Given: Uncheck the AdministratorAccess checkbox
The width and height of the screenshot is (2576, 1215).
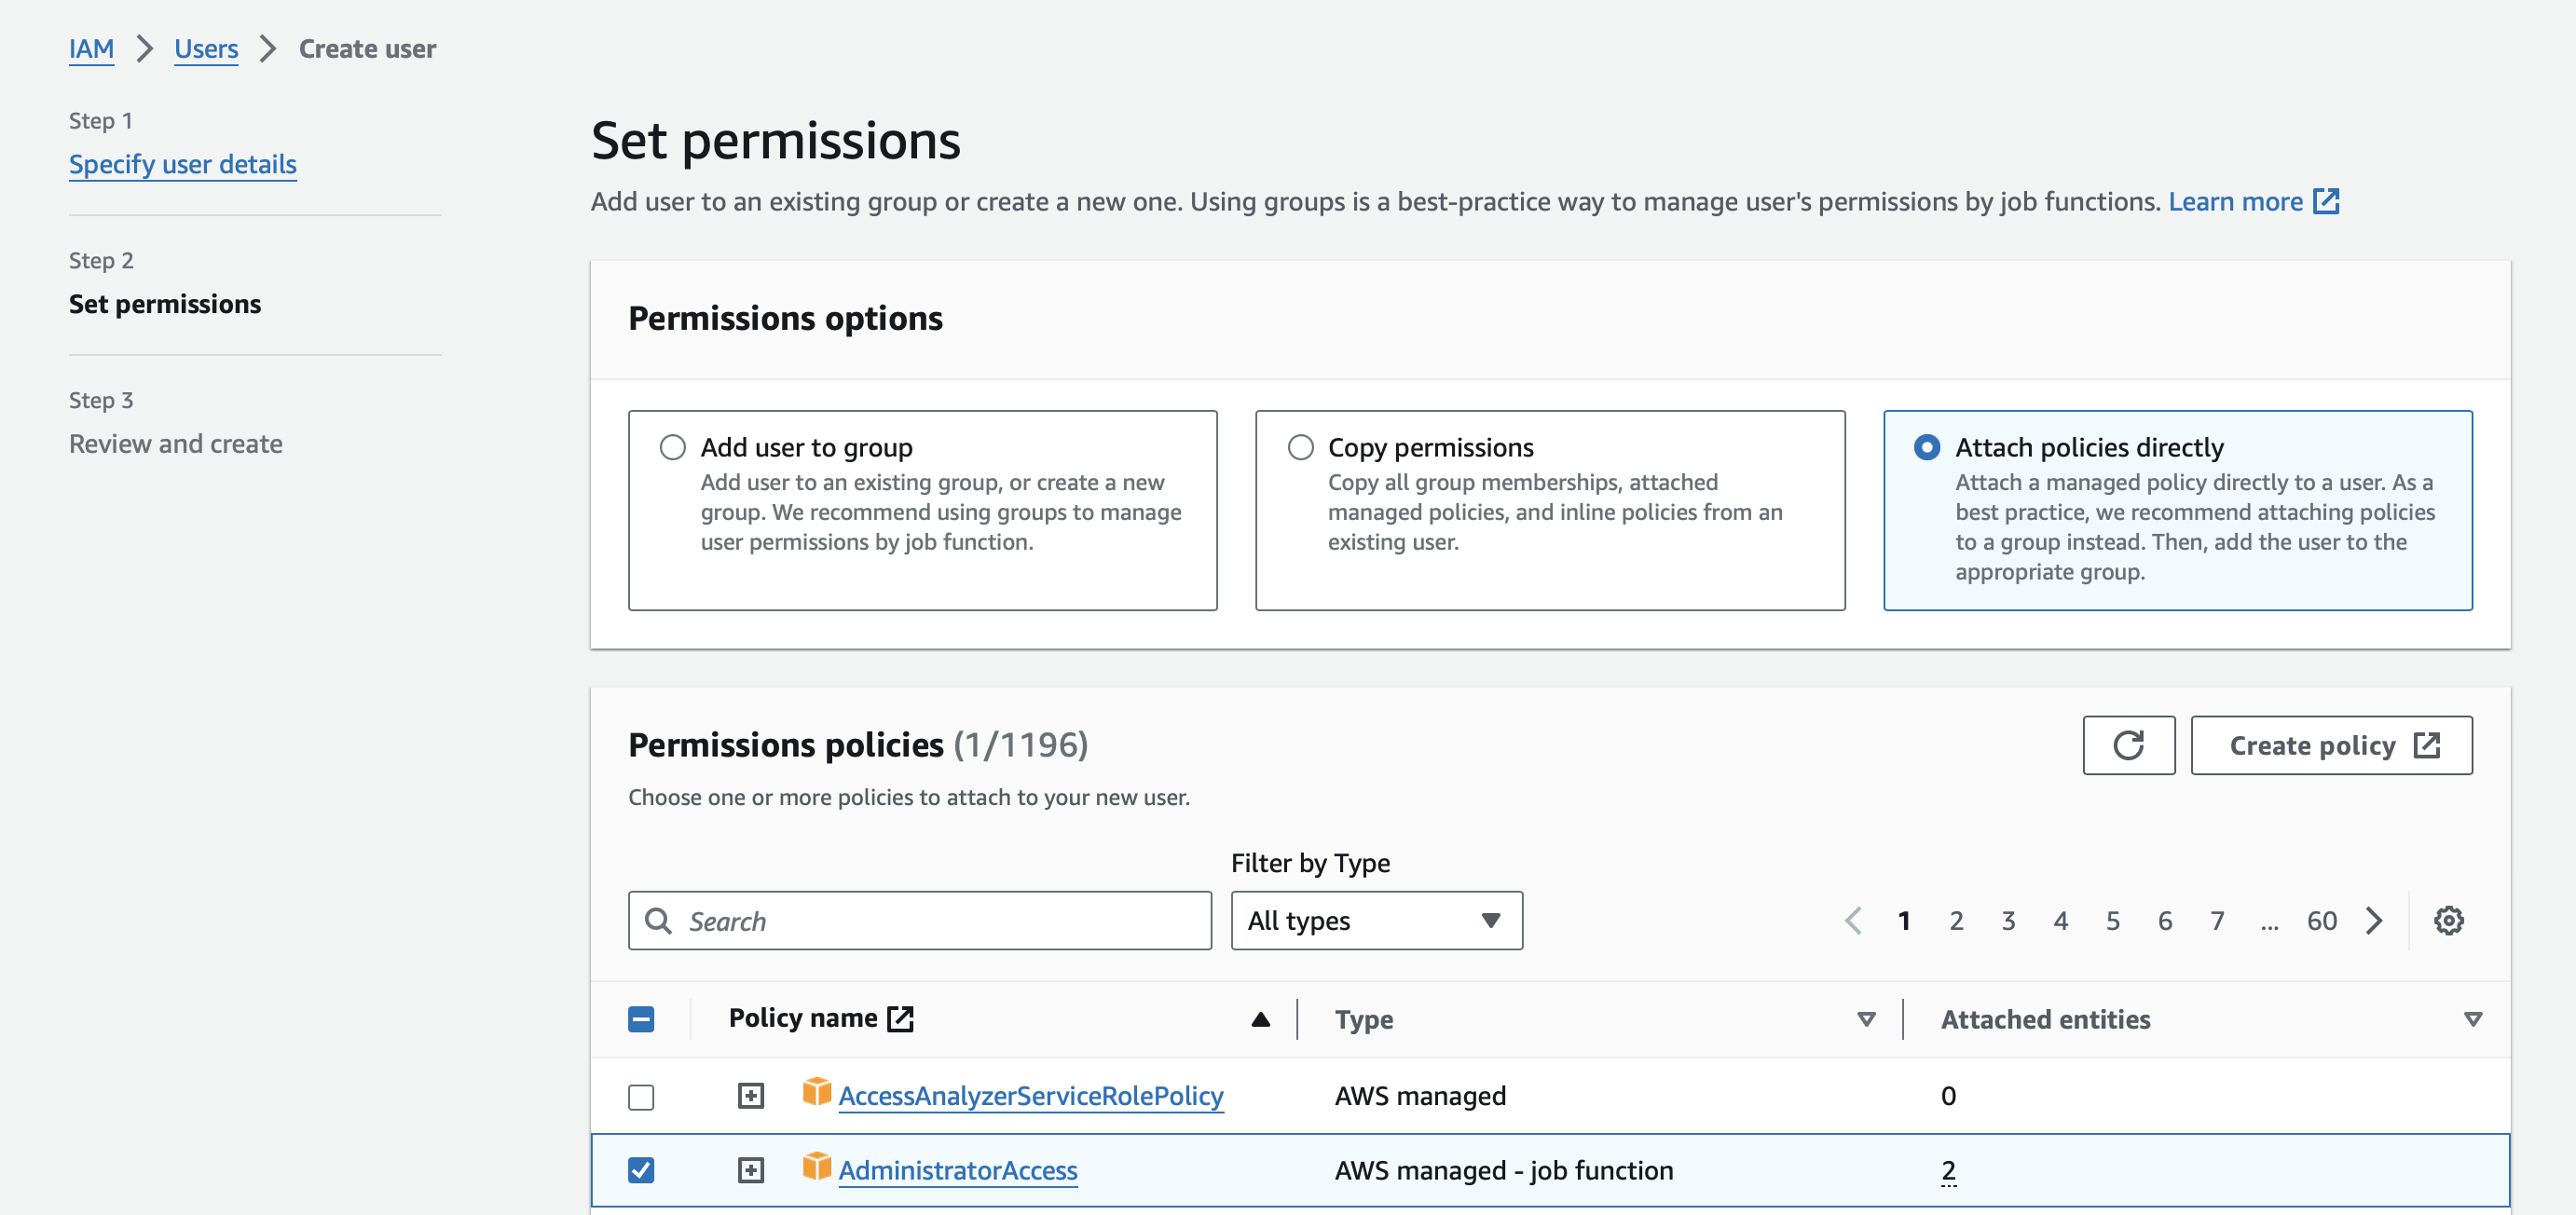Looking at the screenshot, I should click(x=641, y=1170).
